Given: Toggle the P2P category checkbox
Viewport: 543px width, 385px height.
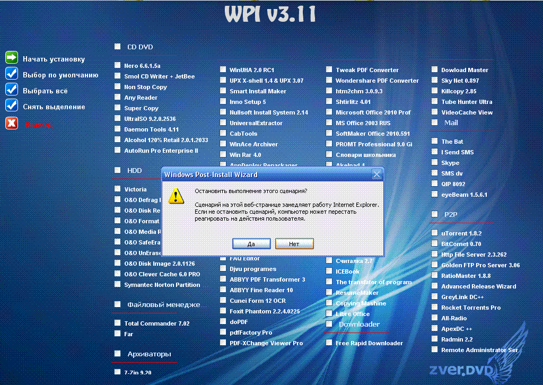Looking at the screenshot, I should 435,214.
